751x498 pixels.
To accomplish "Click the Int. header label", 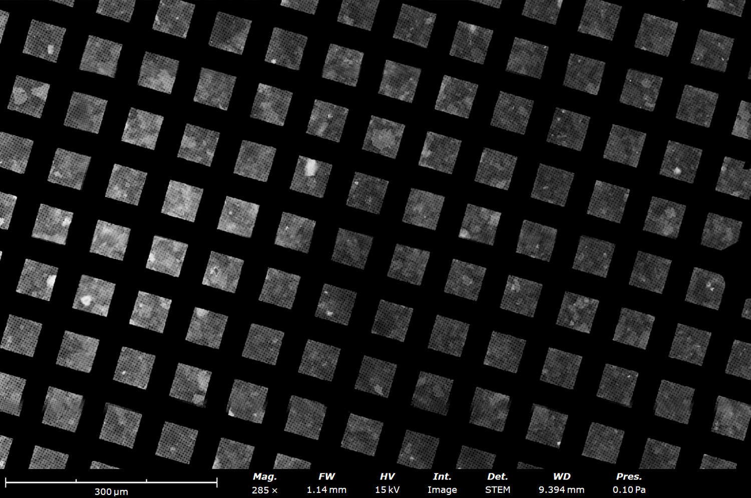I will click(x=442, y=477).
